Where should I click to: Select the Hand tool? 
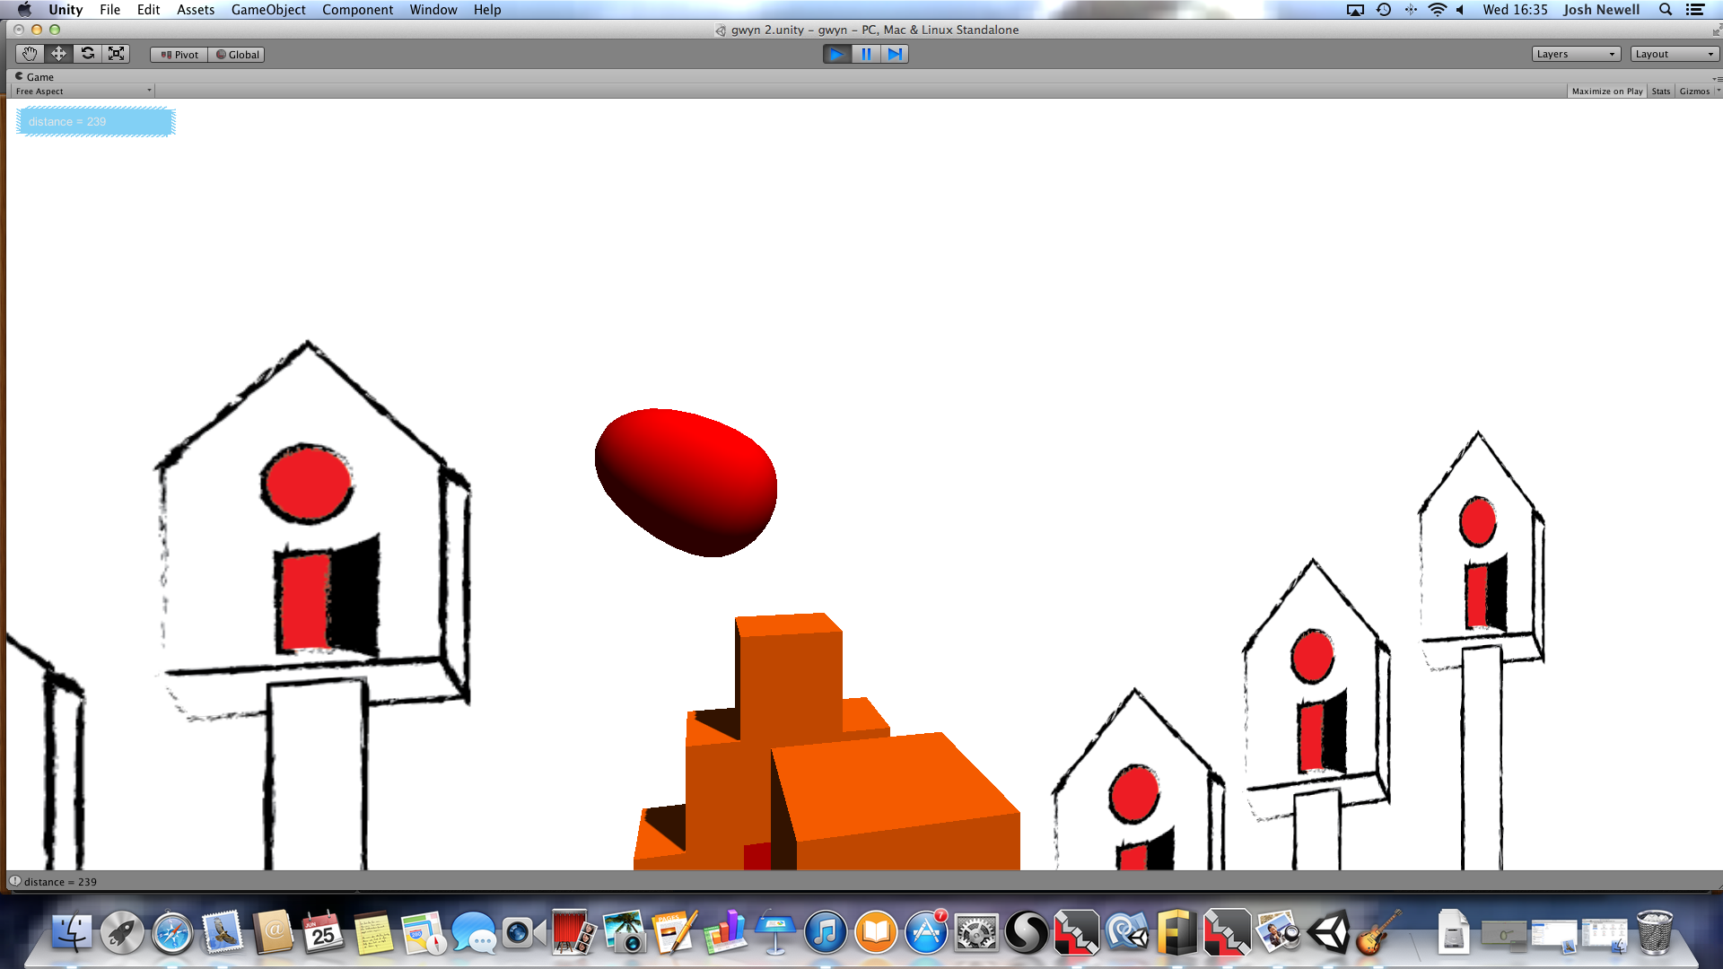tap(30, 54)
